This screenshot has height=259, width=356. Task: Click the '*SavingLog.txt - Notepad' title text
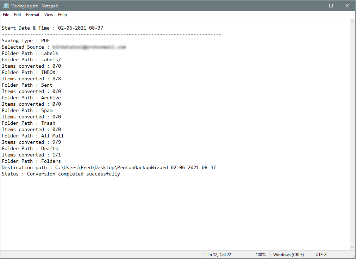pyautogui.click(x=34, y=6)
